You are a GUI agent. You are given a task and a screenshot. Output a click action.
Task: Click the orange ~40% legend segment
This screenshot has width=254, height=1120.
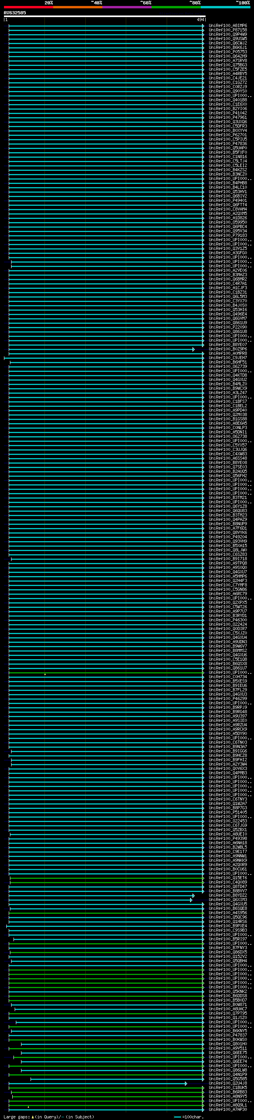(77, 7)
